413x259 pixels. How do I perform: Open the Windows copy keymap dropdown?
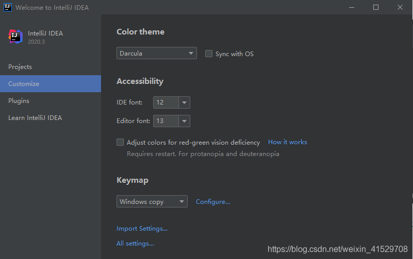point(152,202)
